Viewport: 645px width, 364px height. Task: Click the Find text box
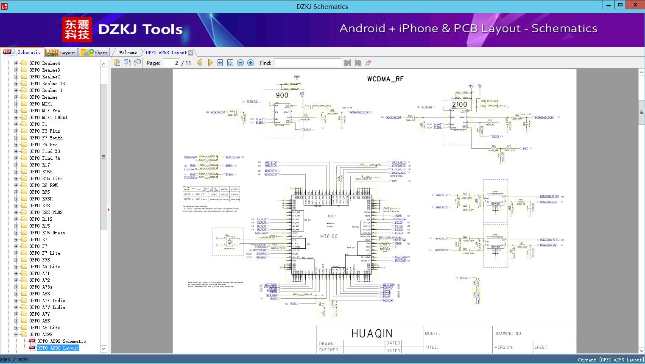pyautogui.click(x=308, y=63)
